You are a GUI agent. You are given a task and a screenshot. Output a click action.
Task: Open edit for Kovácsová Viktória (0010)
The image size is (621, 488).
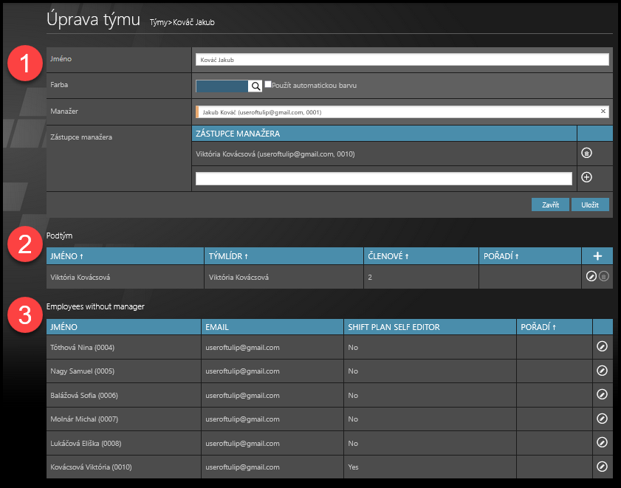tap(602, 467)
